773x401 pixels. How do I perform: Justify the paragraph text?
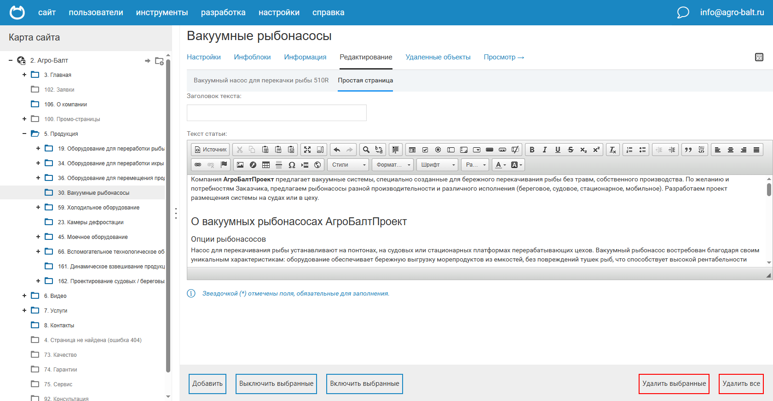pyautogui.click(x=756, y=150)
